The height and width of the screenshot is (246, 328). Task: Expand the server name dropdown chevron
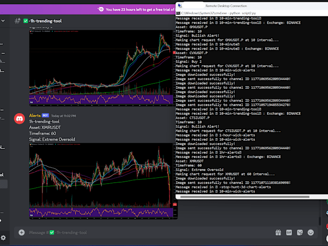(3, 20)
